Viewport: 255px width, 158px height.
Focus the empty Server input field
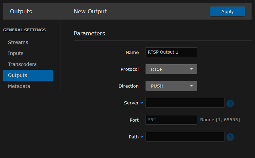click(x=185, y=103)
